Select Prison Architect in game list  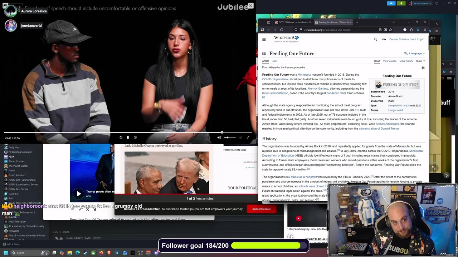(x=17, y=175)
